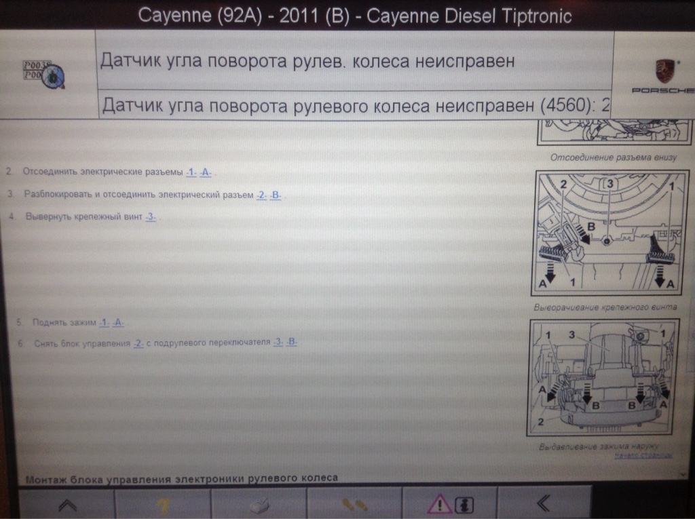Open the warning triangle info button
Screen dimensions: 695x519
coord(450,505)
